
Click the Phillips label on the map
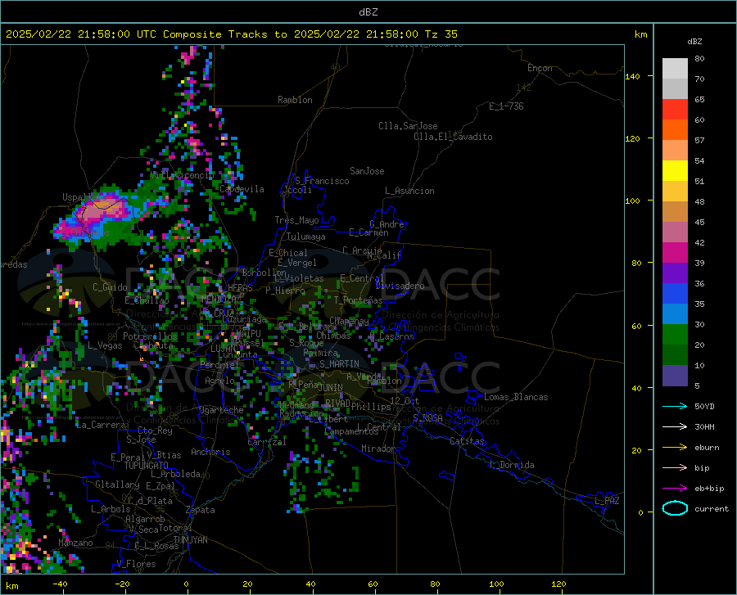(370, 406)
